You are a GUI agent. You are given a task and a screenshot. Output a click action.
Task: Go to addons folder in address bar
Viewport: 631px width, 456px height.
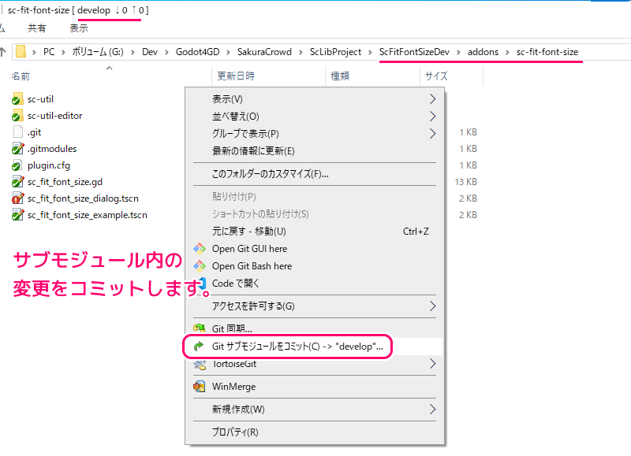pyautogui.click(x=483, y=52)
